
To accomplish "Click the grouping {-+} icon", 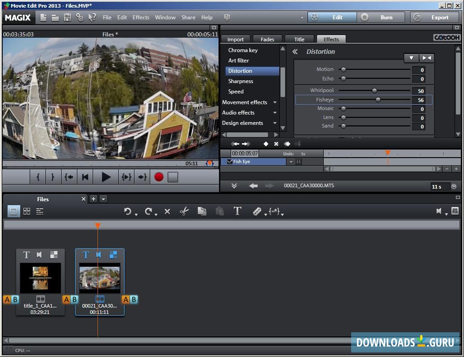I will tap(274, 212).
